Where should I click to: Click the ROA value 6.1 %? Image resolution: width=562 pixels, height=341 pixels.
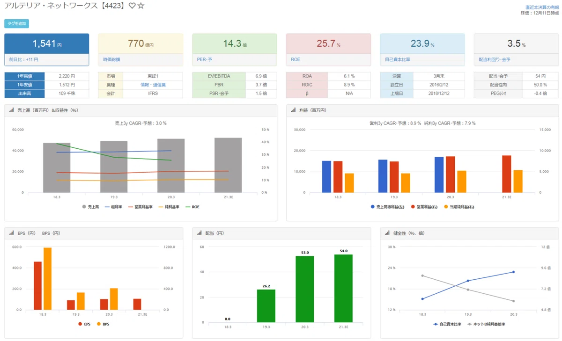click(x=349, y=76)
